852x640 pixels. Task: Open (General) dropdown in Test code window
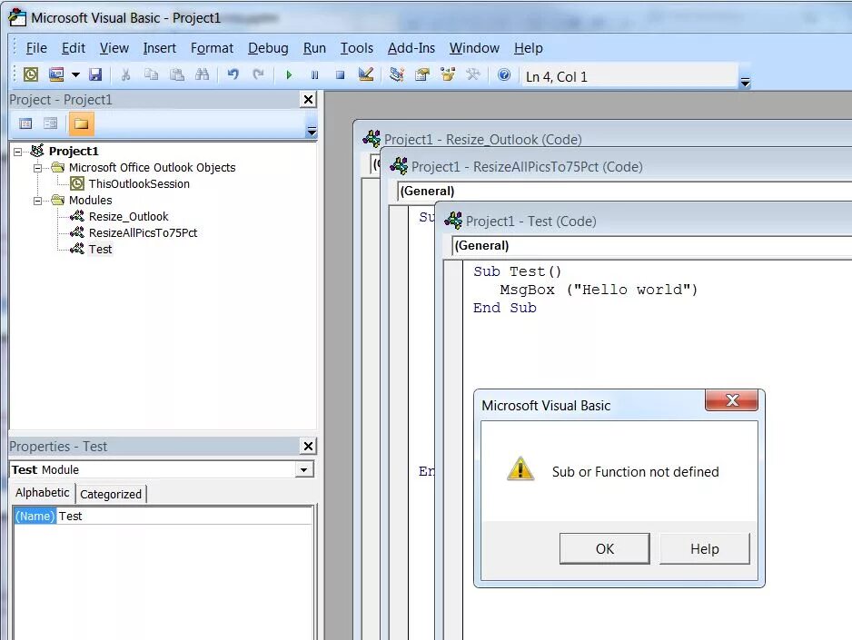652,246
